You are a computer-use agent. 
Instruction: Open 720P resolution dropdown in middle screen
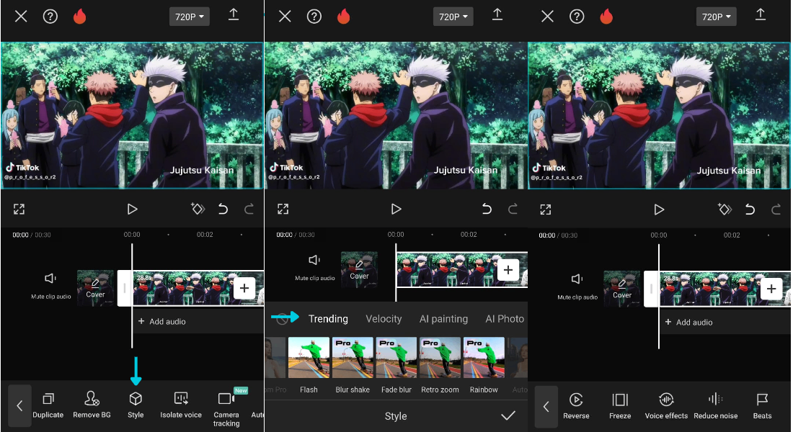point(453,17)
